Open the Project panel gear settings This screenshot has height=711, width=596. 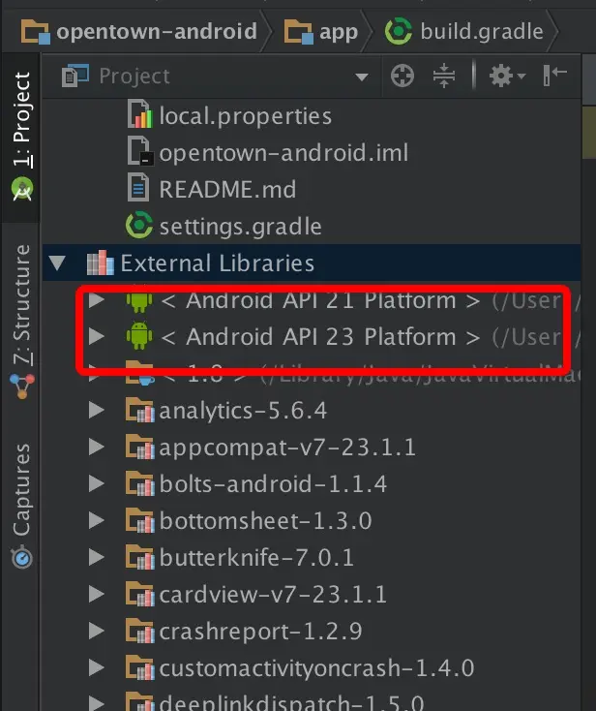click(507, 76)
